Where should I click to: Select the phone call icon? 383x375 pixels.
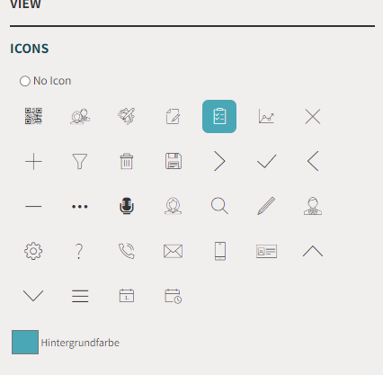127,251
